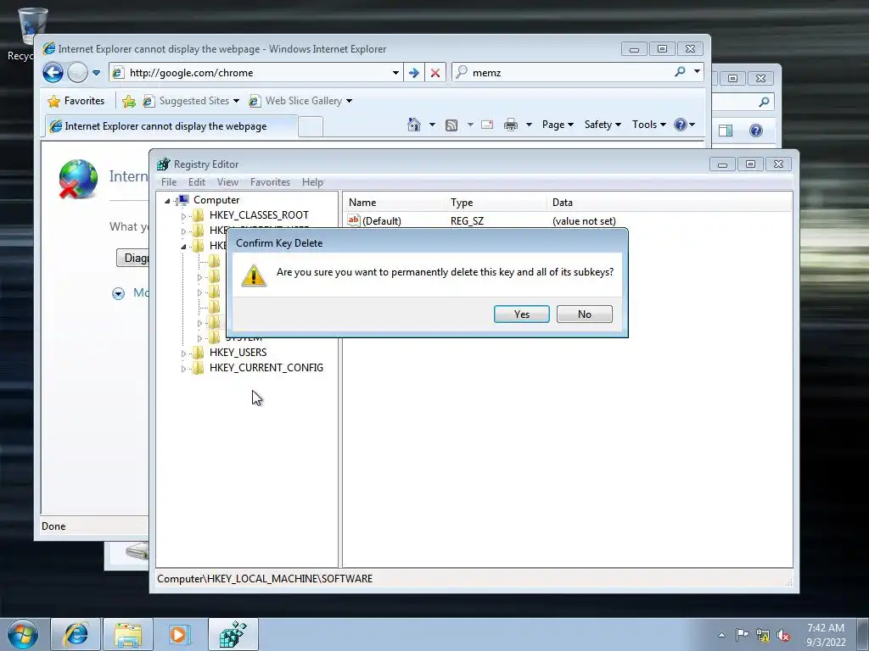Click the HKEY_CLASSES_ROOT folder icon
The image size is (869, 651).
tap(198, 214)
